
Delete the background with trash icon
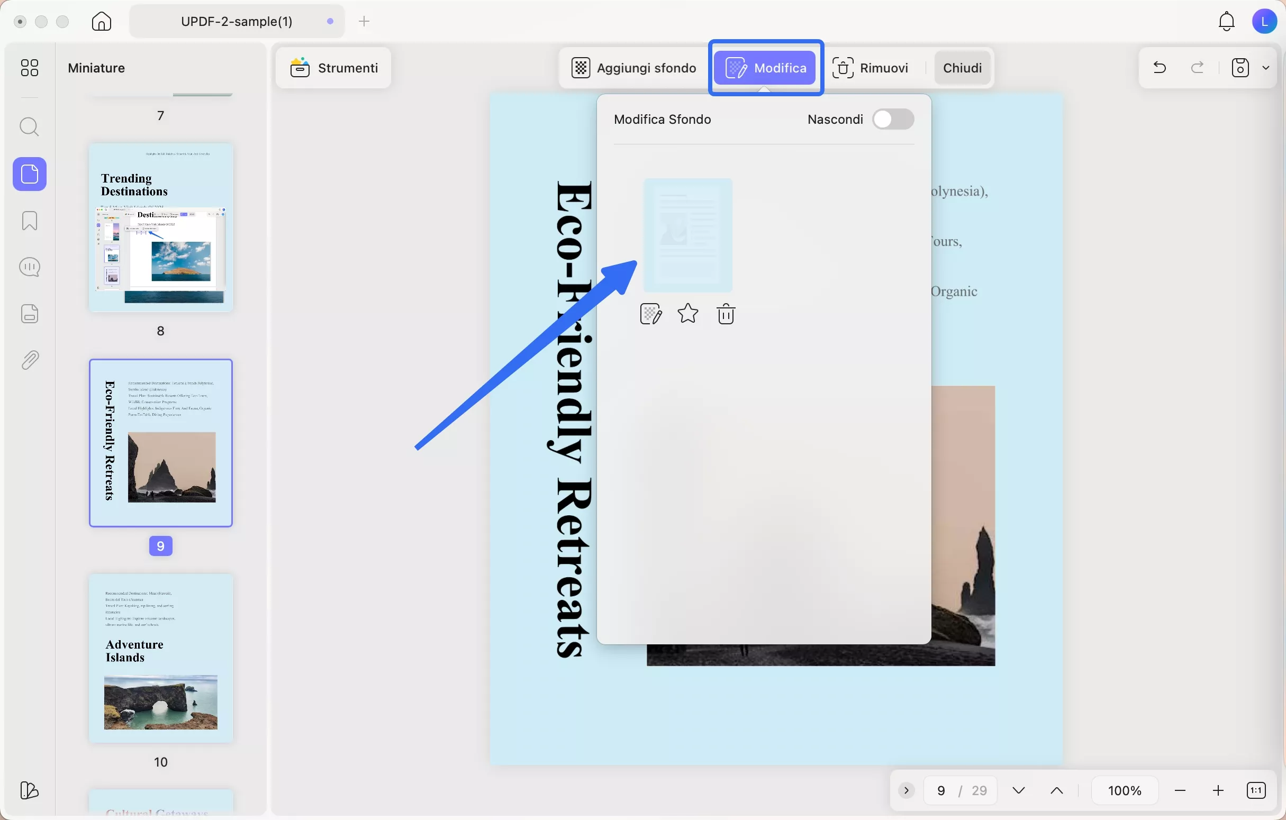[x=725, y=314]
